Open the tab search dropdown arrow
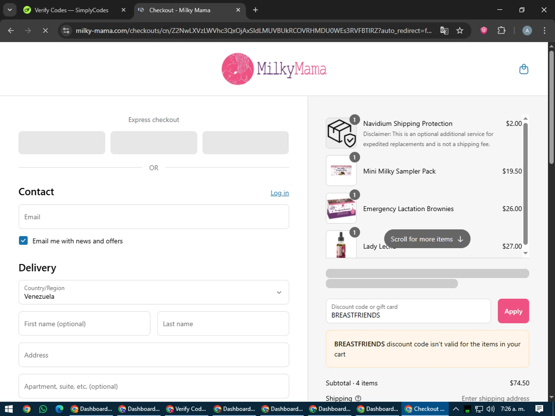This screenshot has height=416, width=555. 10,10
